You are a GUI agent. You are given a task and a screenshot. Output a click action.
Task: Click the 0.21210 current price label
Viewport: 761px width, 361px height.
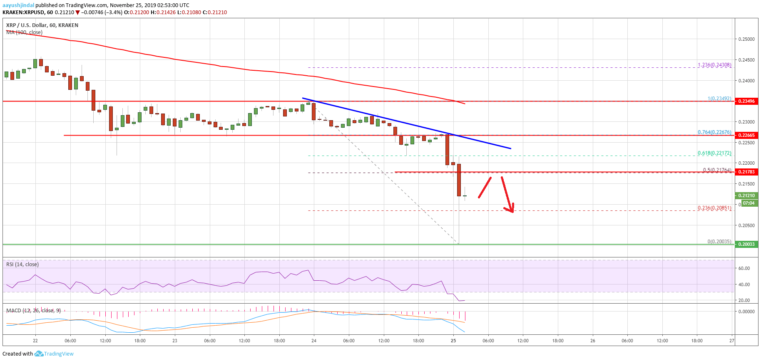(x=746, y=195)
